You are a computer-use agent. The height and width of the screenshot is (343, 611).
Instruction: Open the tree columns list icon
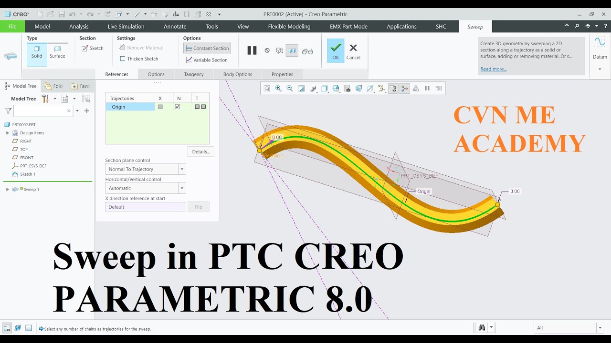[x=64, y=99]
